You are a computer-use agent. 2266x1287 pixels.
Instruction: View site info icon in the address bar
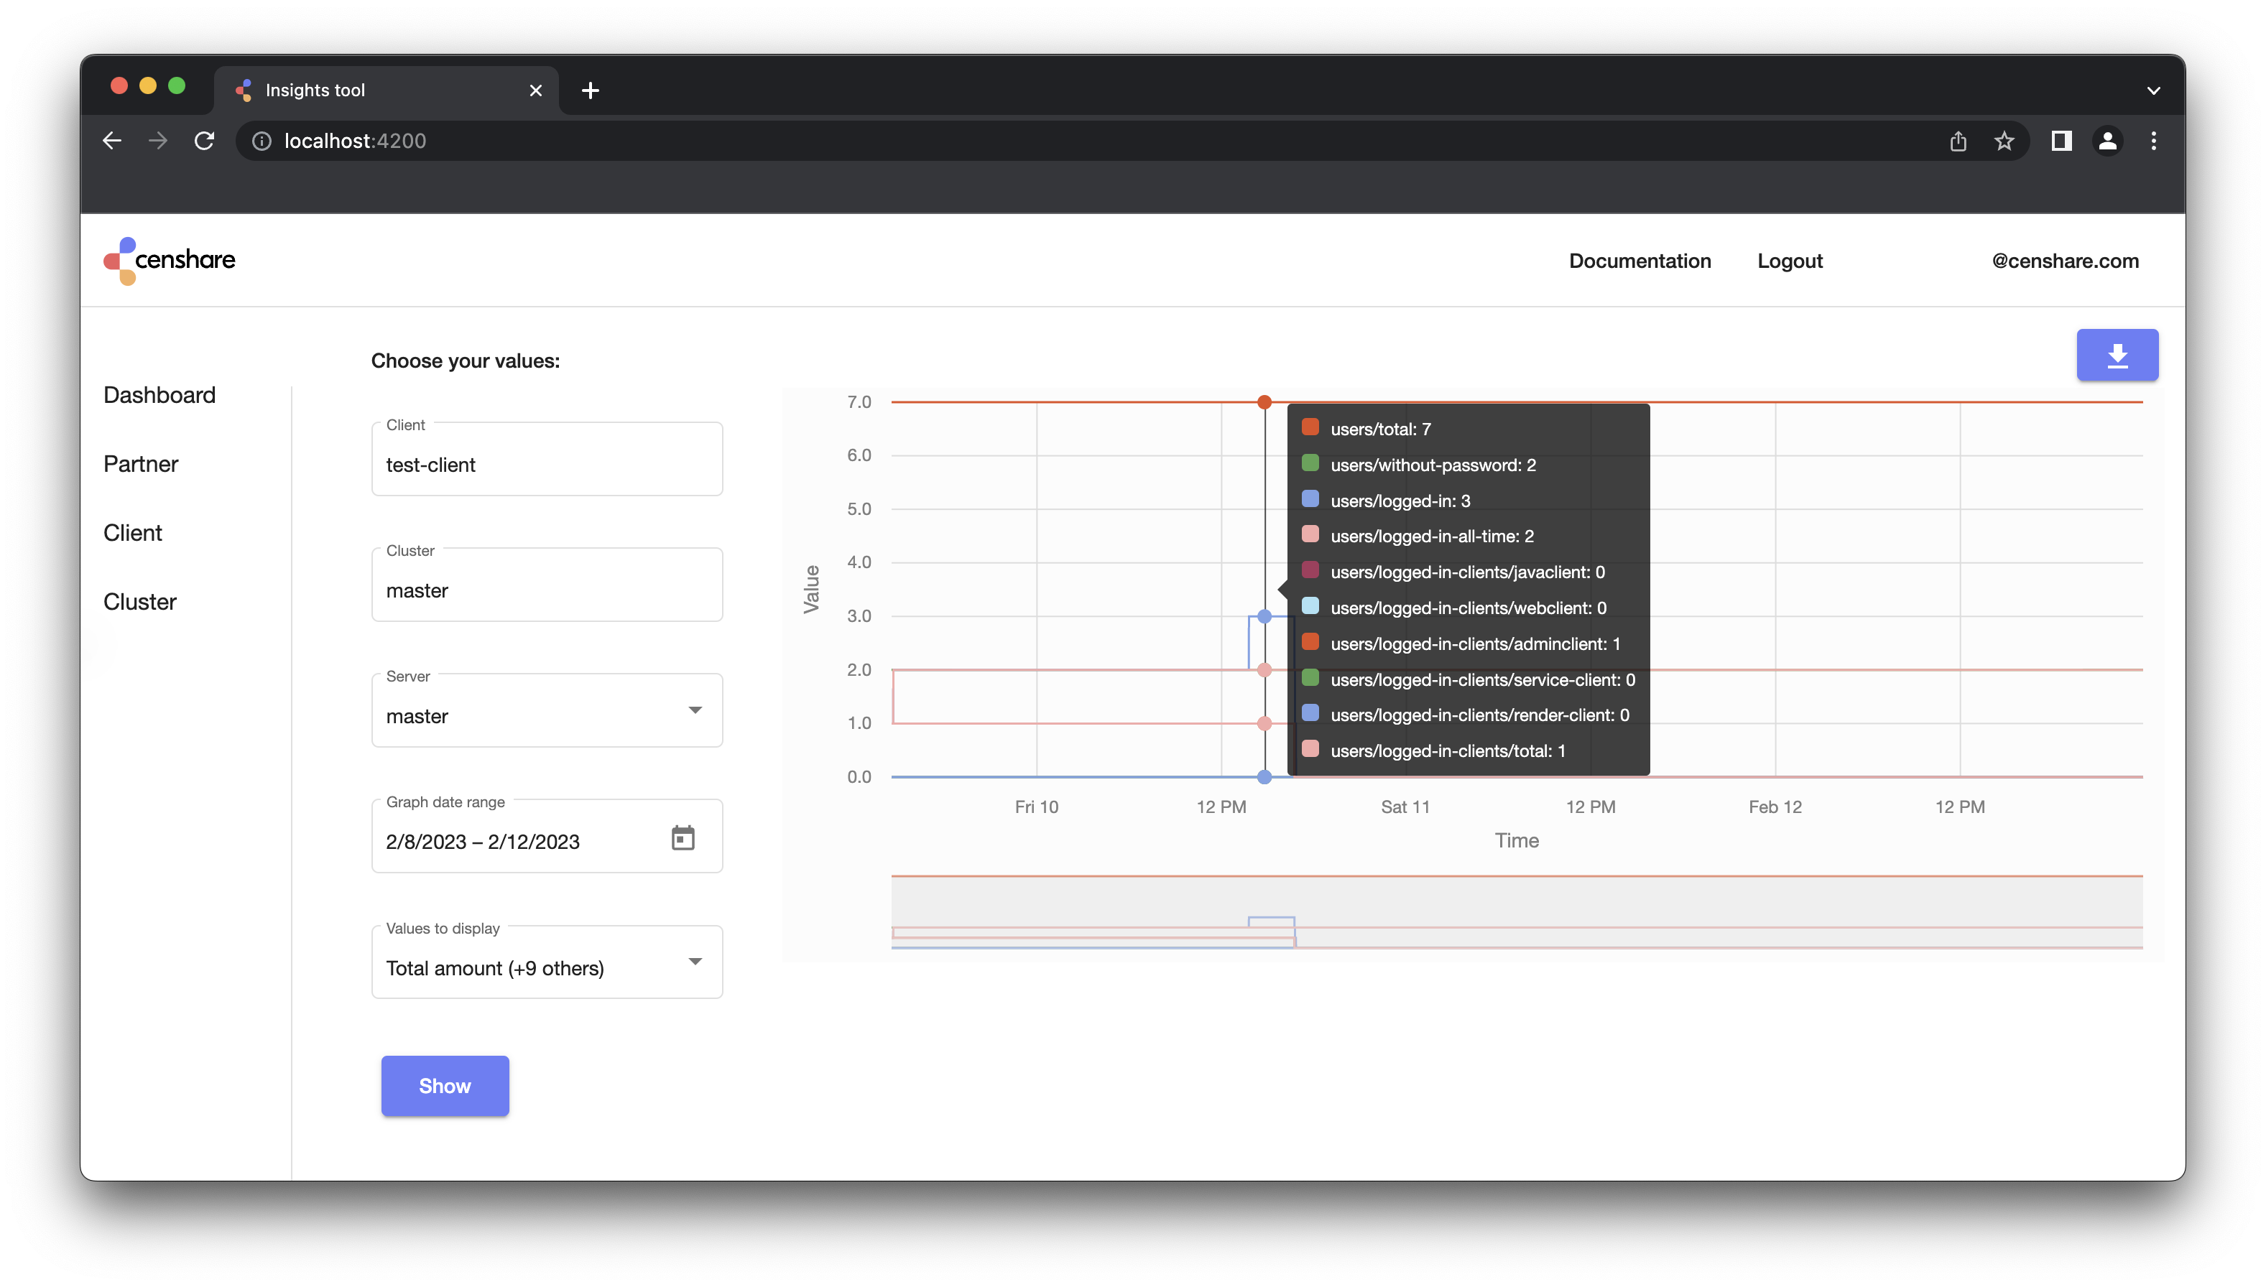pos(262,141)
